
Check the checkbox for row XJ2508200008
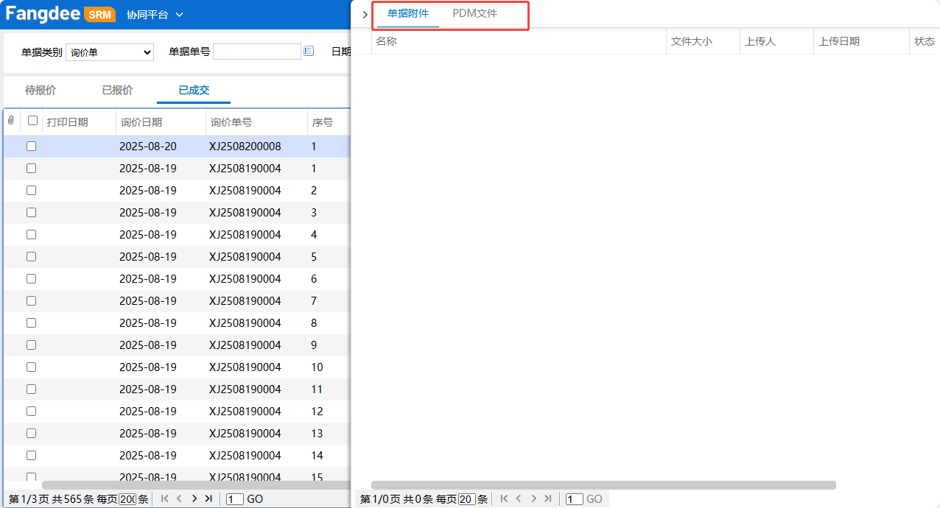31,146
